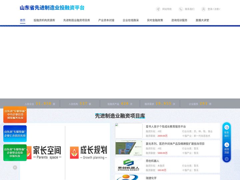Click the 先进制造业融资项目库 section heading
This screenshot has width=240, height=180.
(120, 116)
